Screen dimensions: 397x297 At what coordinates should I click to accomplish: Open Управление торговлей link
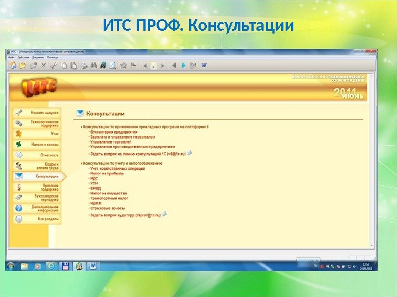[x=111, y=142]
